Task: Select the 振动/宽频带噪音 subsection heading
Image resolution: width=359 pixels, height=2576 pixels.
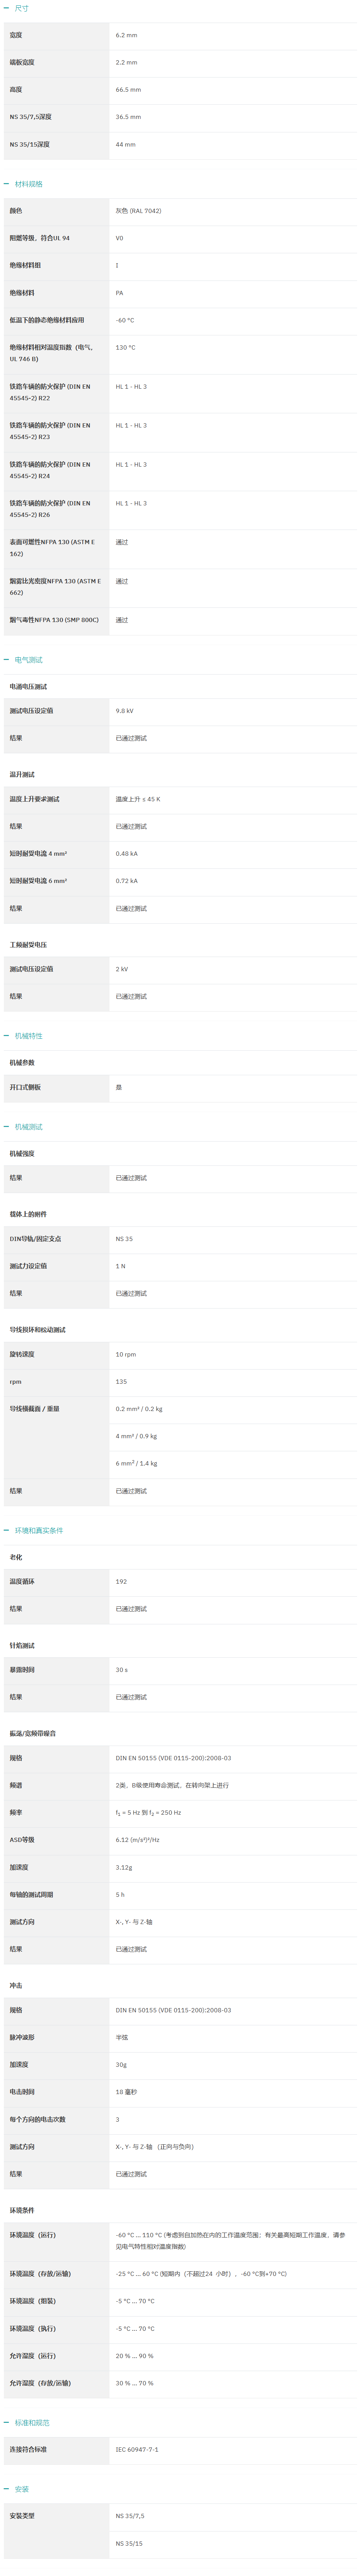Action: (33, 1734)
